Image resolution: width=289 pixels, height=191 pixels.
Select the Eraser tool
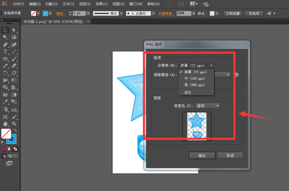point(14,66)
